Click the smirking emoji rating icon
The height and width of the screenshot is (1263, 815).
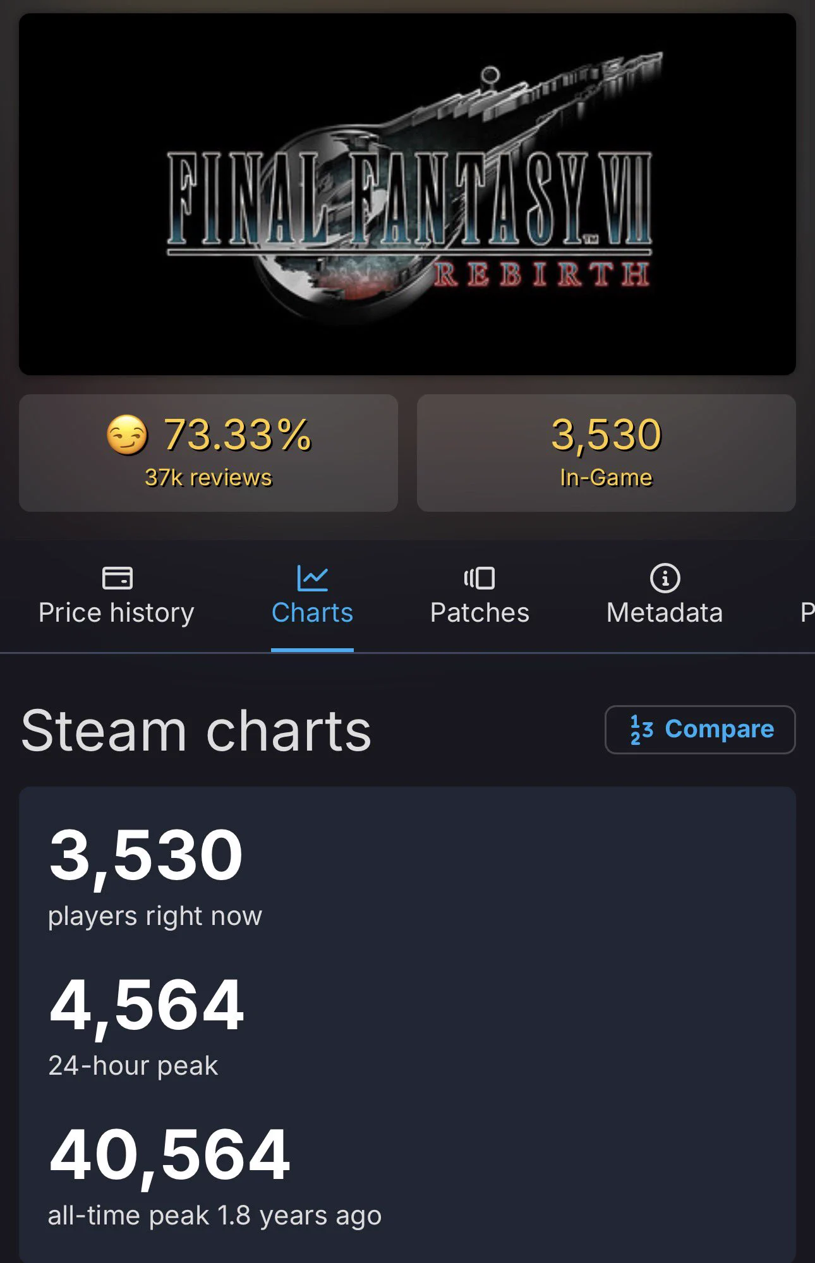127,435
